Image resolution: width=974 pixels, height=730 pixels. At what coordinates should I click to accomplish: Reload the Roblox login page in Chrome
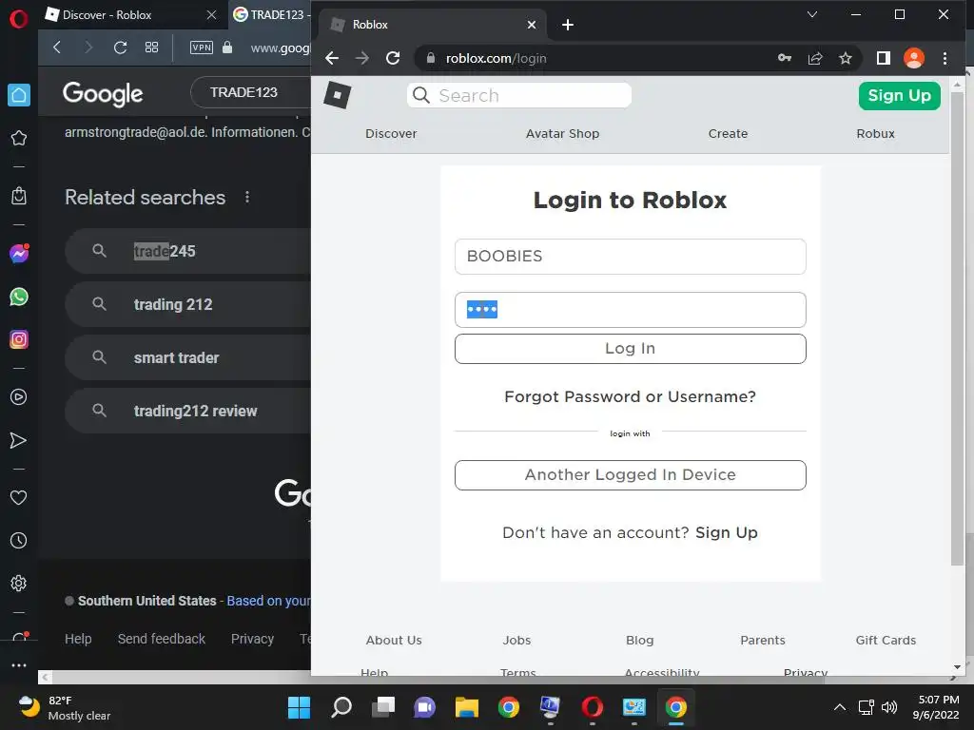[393, 58]
